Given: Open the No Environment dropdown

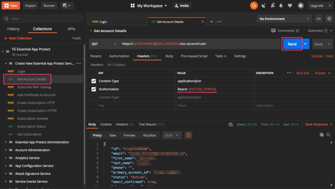Looking at the screenshot, I should click(284, 19).
